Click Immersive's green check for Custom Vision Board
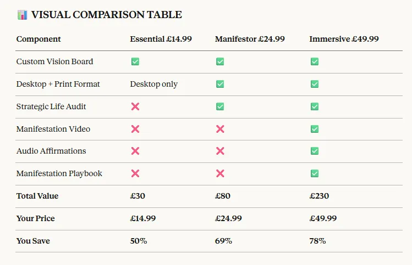Viewport: 412px width, 265px height. tap(315, 61)
